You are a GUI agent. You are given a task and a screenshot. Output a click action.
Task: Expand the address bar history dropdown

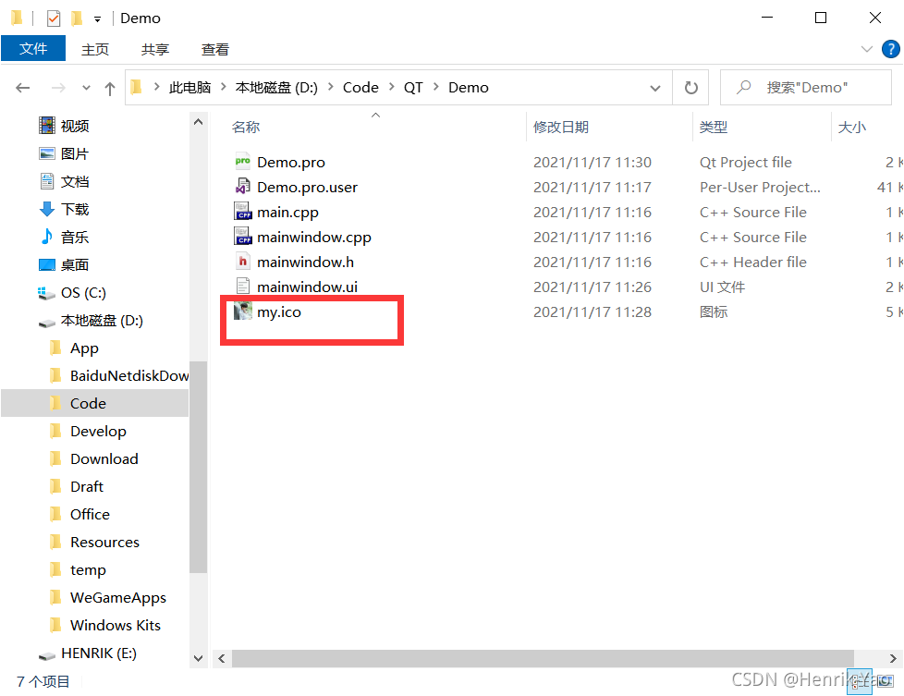coord(655,88)
